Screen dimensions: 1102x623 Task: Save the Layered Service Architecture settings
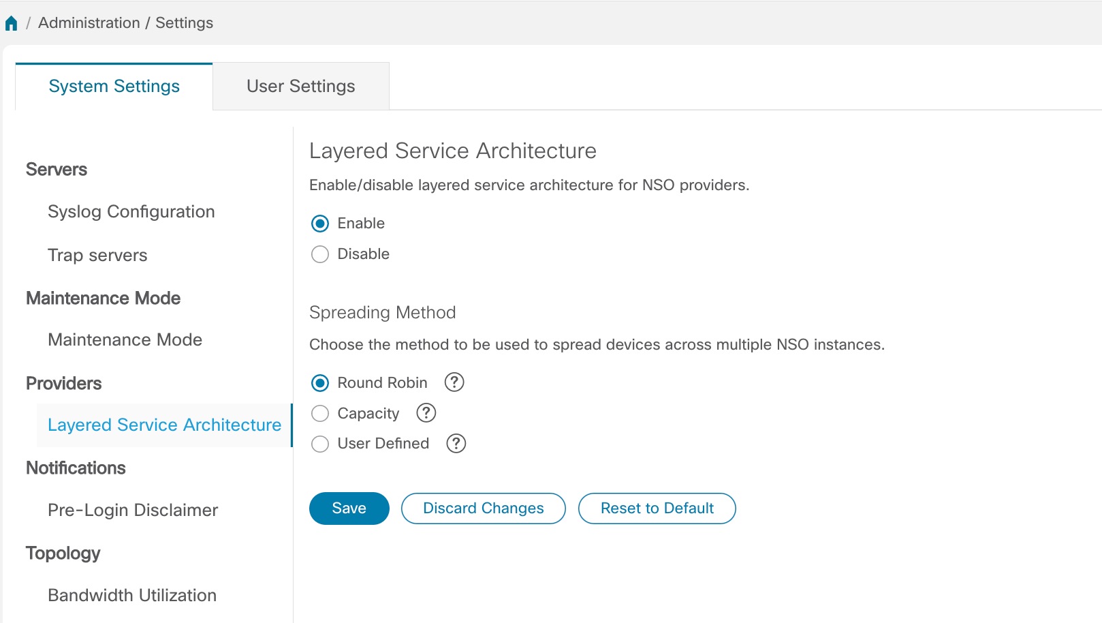coord(349,508)
